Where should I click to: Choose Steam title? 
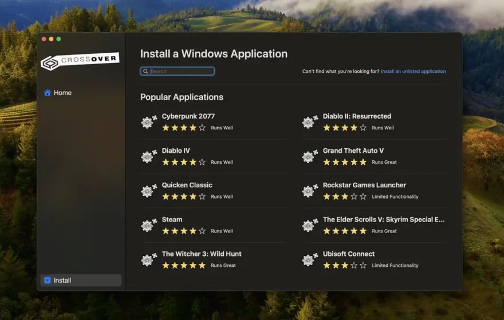pyautogui.click(x=172, y=219)
